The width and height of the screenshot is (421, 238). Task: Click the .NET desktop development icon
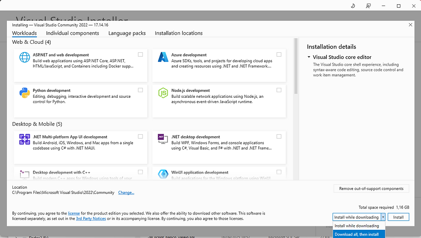tap(163, 139)
